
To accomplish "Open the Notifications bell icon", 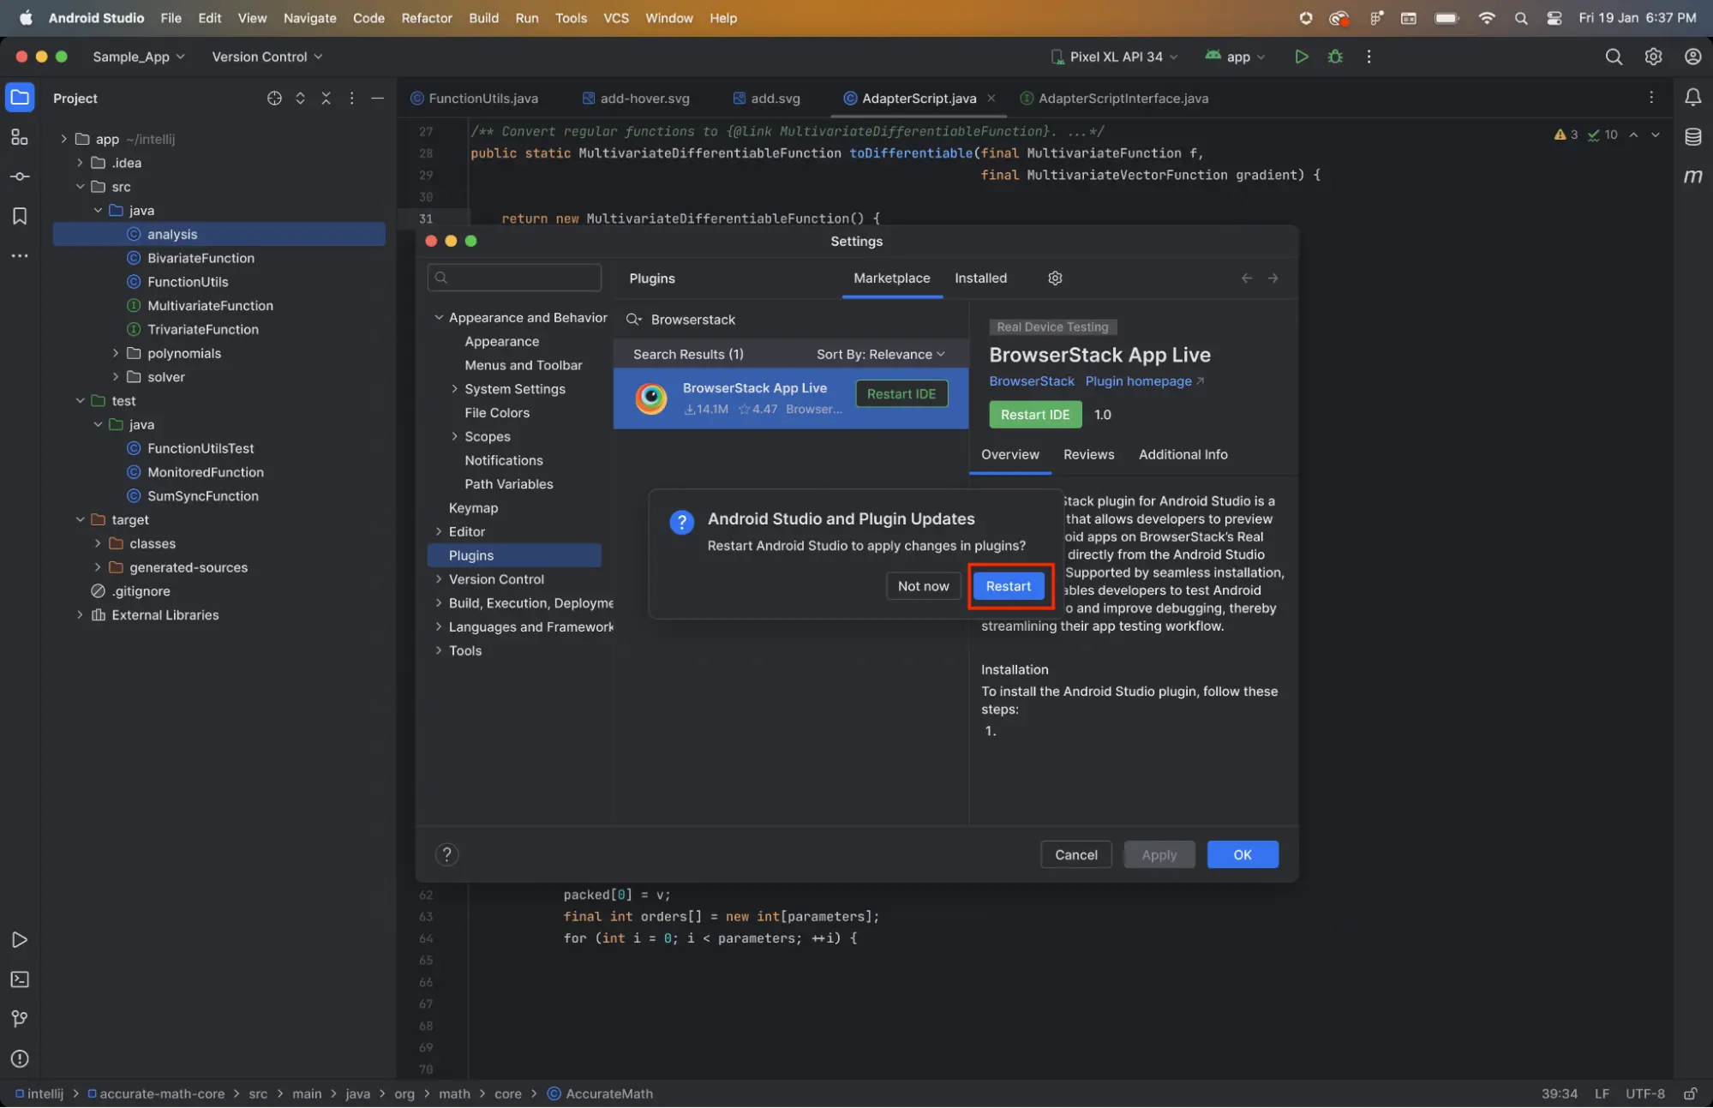I will [x=1692, y=98].
